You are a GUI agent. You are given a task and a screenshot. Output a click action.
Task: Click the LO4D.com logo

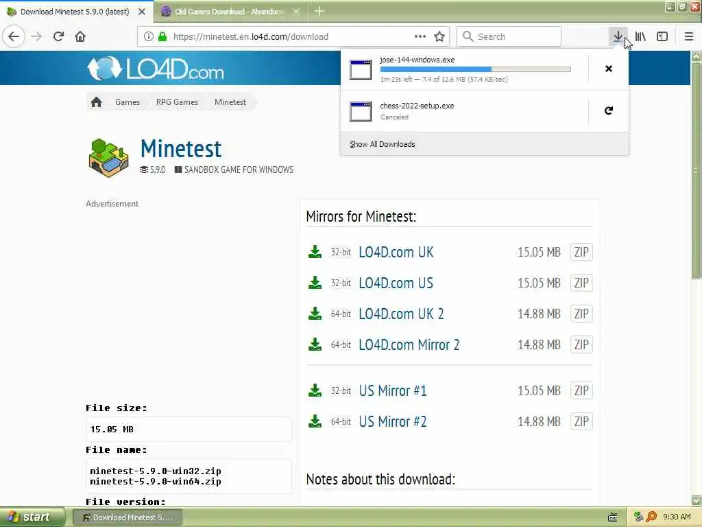click(x=156, y=69)
